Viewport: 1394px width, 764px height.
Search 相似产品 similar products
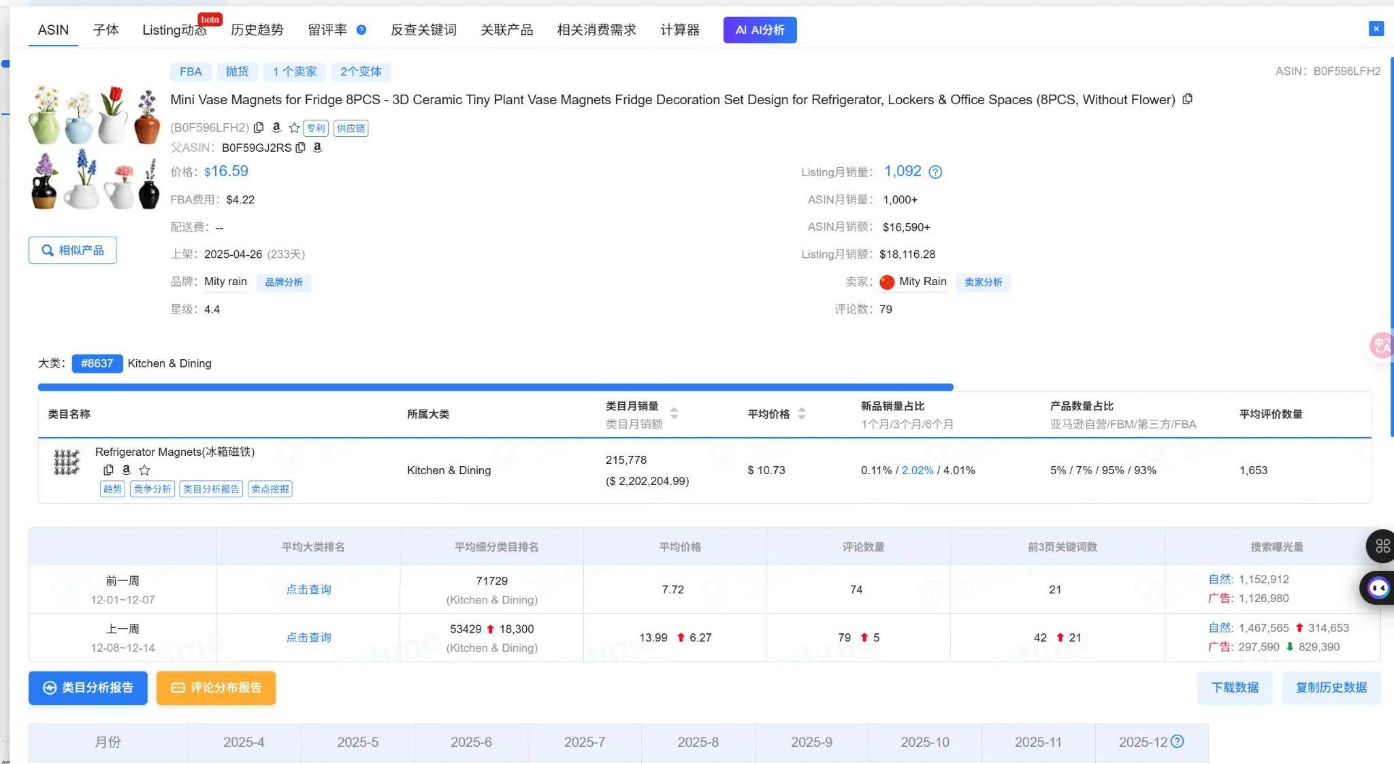(73, 250)
